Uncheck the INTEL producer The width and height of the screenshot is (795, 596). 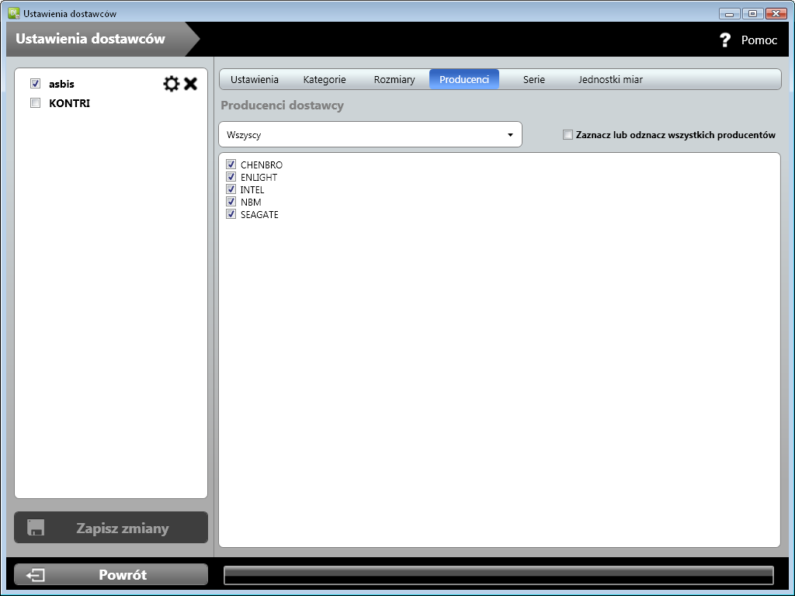(231, 189)
